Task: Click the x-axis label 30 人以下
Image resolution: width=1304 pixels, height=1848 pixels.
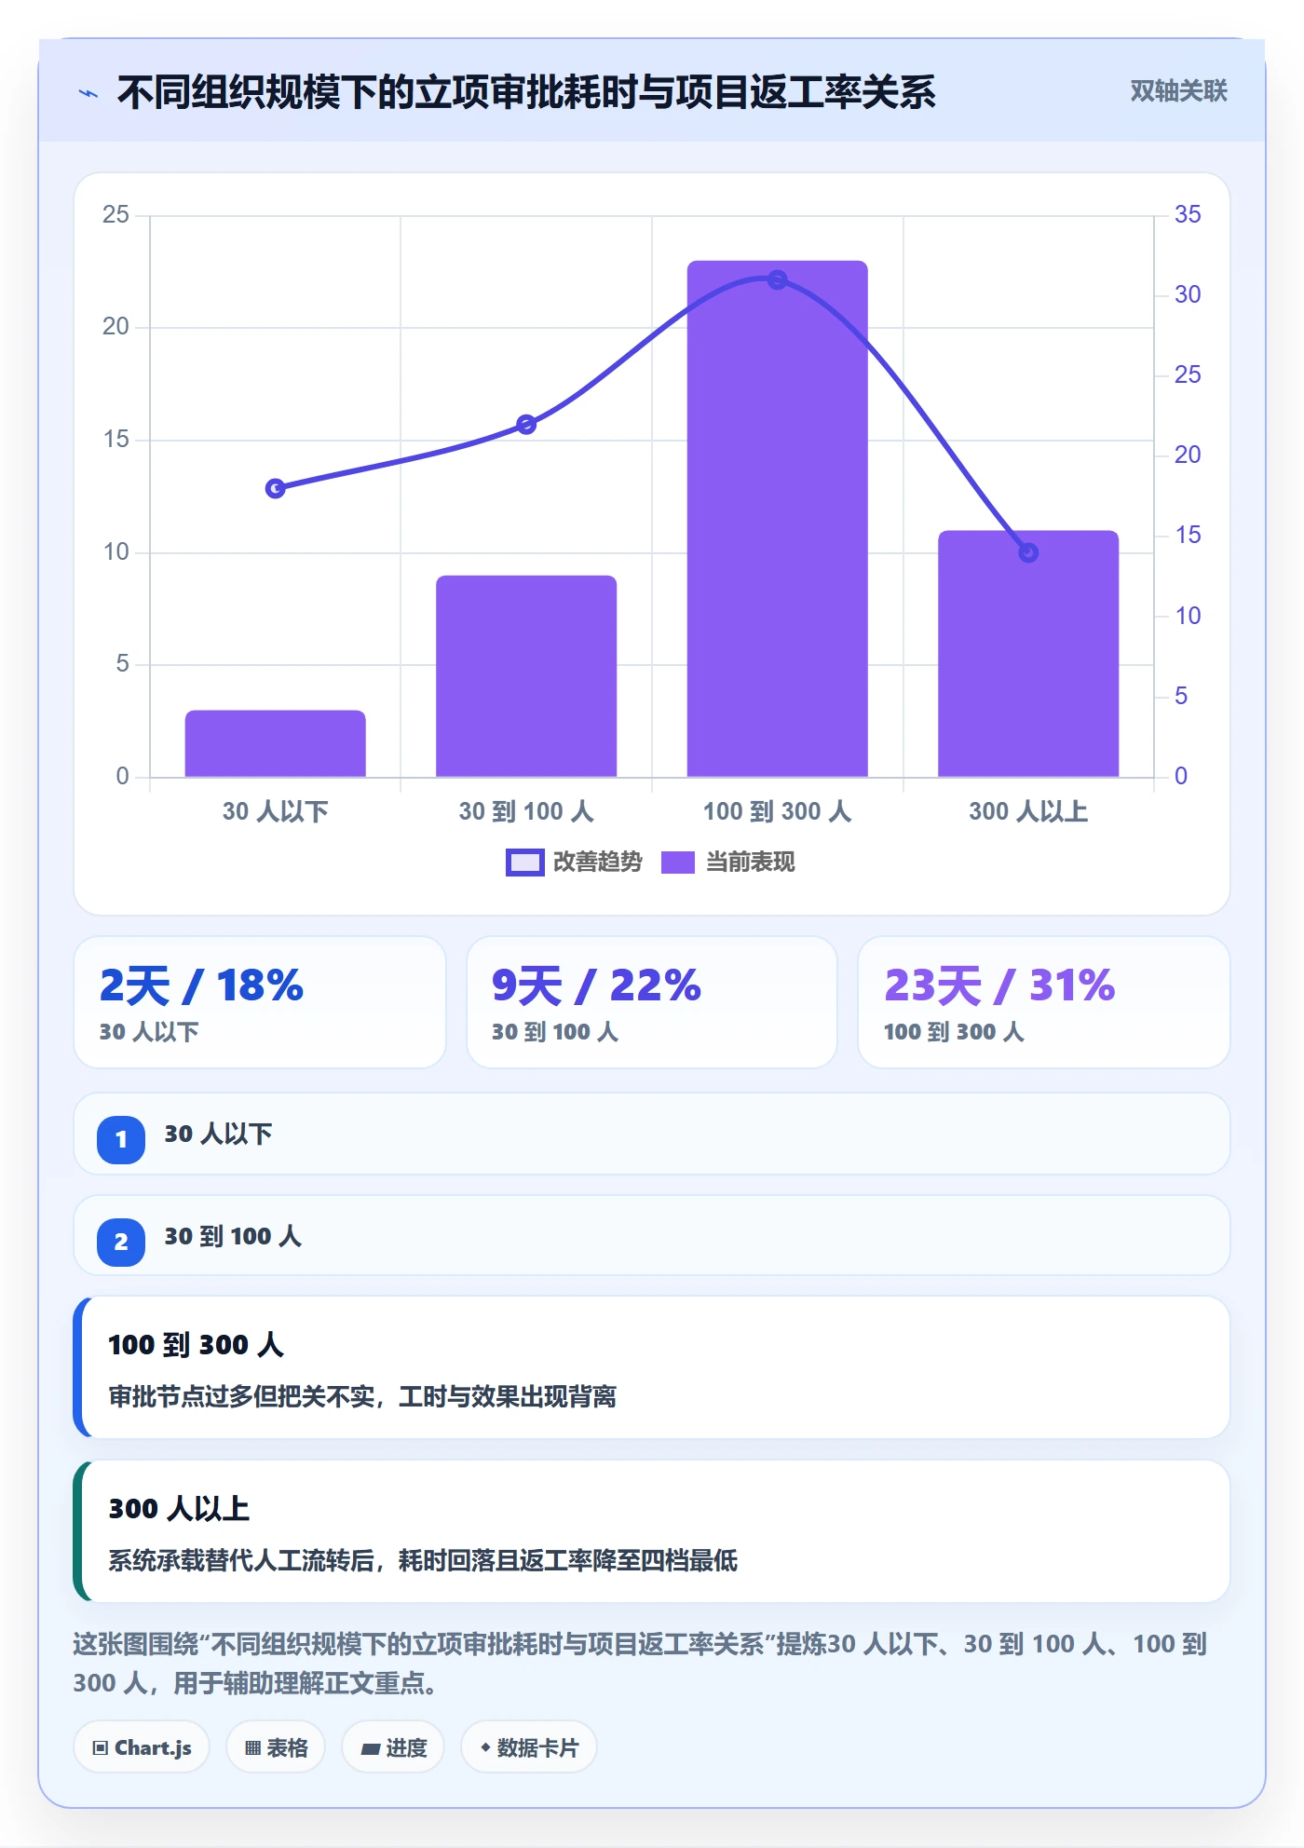Action: (x=275, y=811)
